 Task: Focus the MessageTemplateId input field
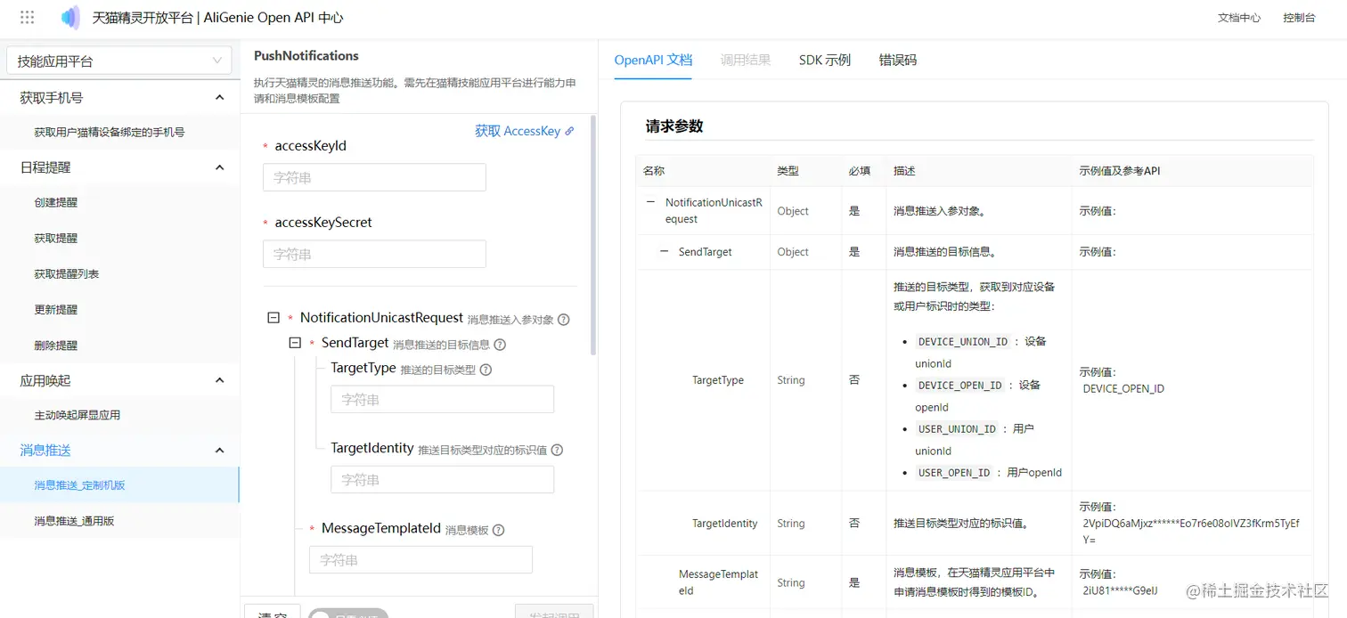point(420,559)
